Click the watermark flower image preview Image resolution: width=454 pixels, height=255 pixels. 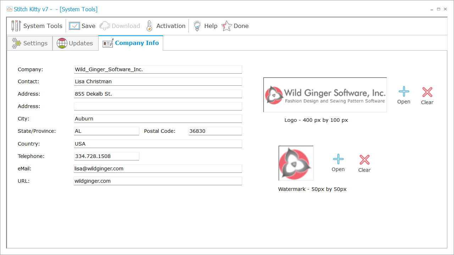(296, 163)
